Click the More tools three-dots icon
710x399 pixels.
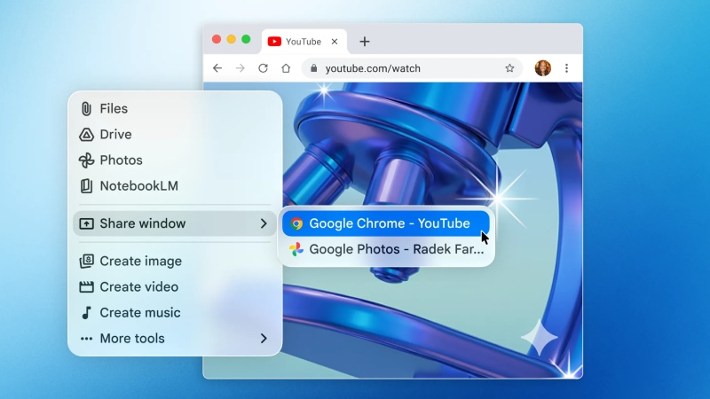[86, 339]
